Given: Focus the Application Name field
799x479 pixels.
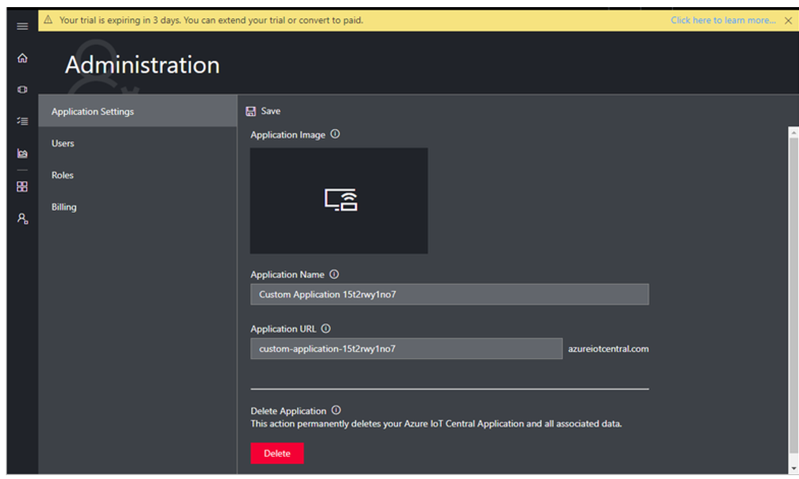Looking at the screenshot, I should [450, 294].
